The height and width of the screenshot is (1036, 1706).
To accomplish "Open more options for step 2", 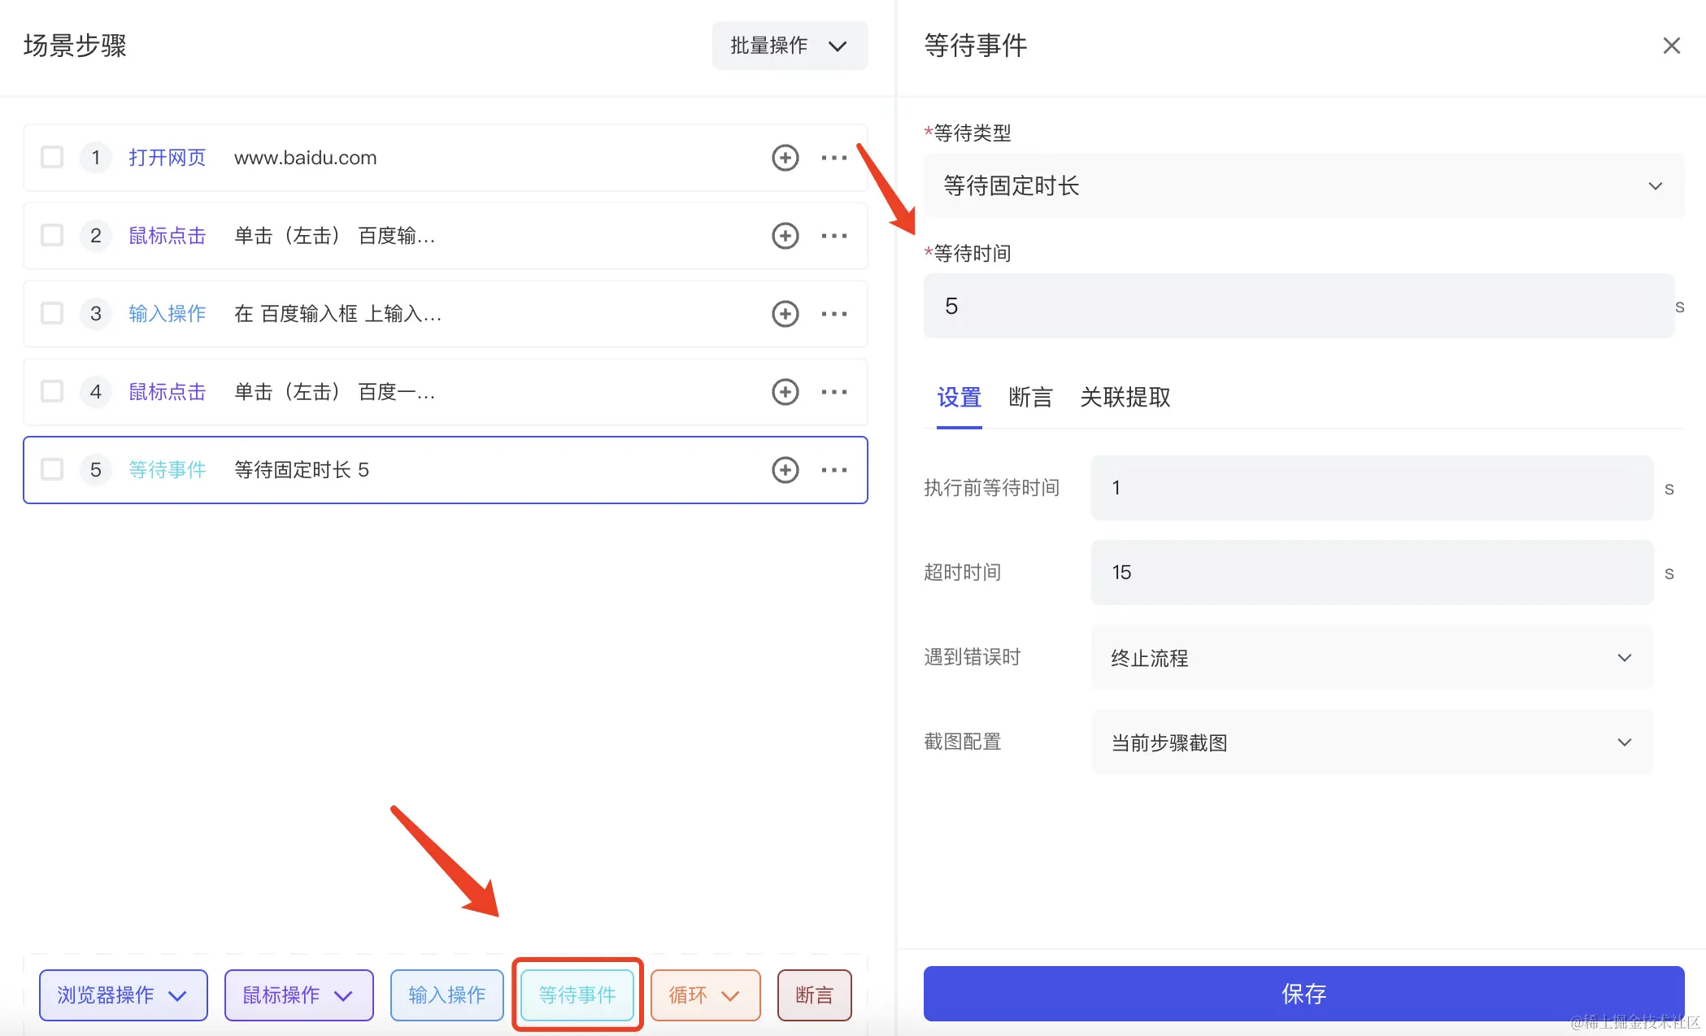I will pos(833,236).
